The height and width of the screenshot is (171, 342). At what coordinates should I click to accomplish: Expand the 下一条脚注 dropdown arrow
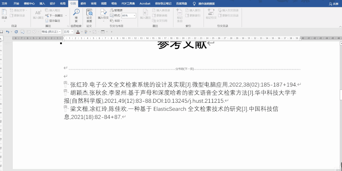click(x=66, y=15)
